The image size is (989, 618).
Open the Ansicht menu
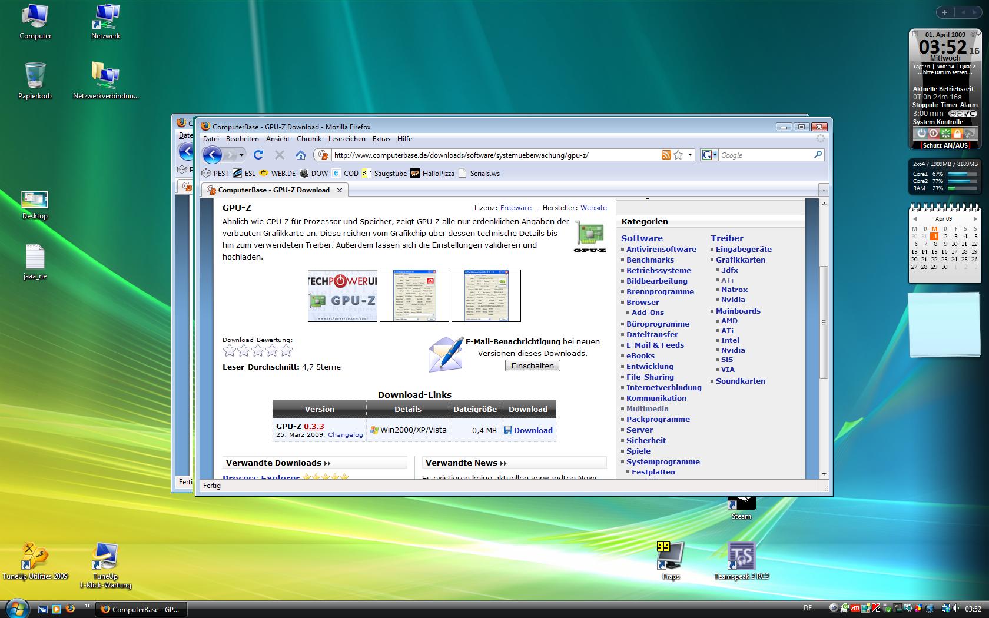278,139
